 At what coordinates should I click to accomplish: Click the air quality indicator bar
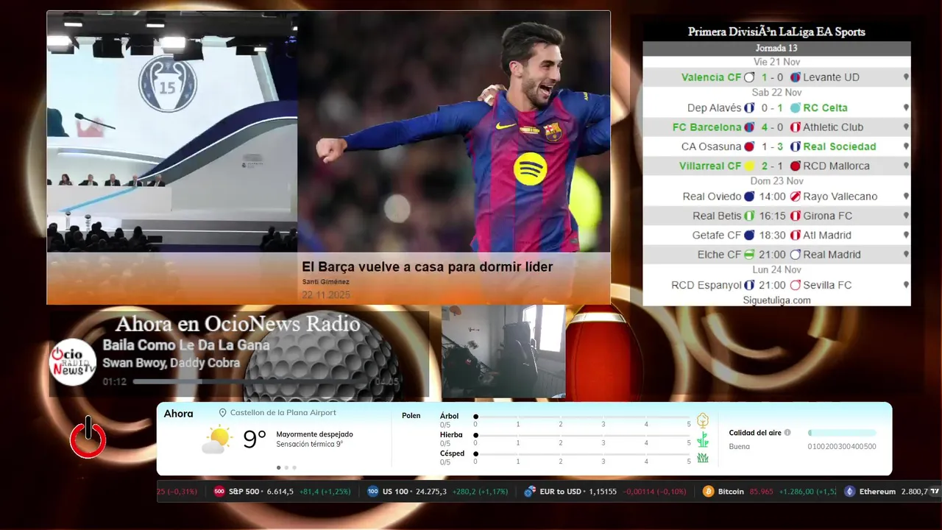coord(842,433)
